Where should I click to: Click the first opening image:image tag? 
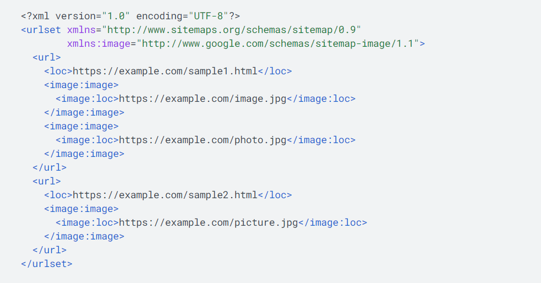[x=81, y=85]
